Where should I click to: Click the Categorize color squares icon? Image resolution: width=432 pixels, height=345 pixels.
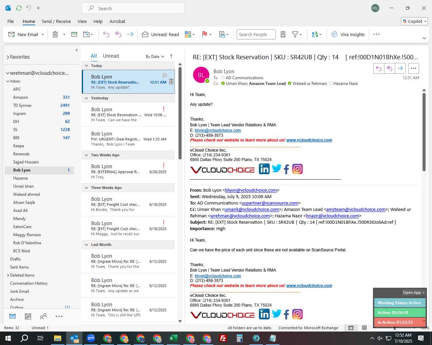click(x=188, y=34)
